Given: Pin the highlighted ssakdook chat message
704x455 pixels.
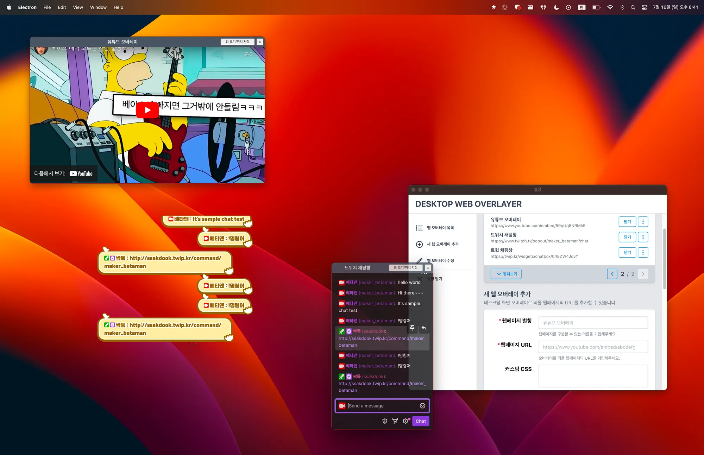Looking at the screenshot, I should click(x=412, y=328).
